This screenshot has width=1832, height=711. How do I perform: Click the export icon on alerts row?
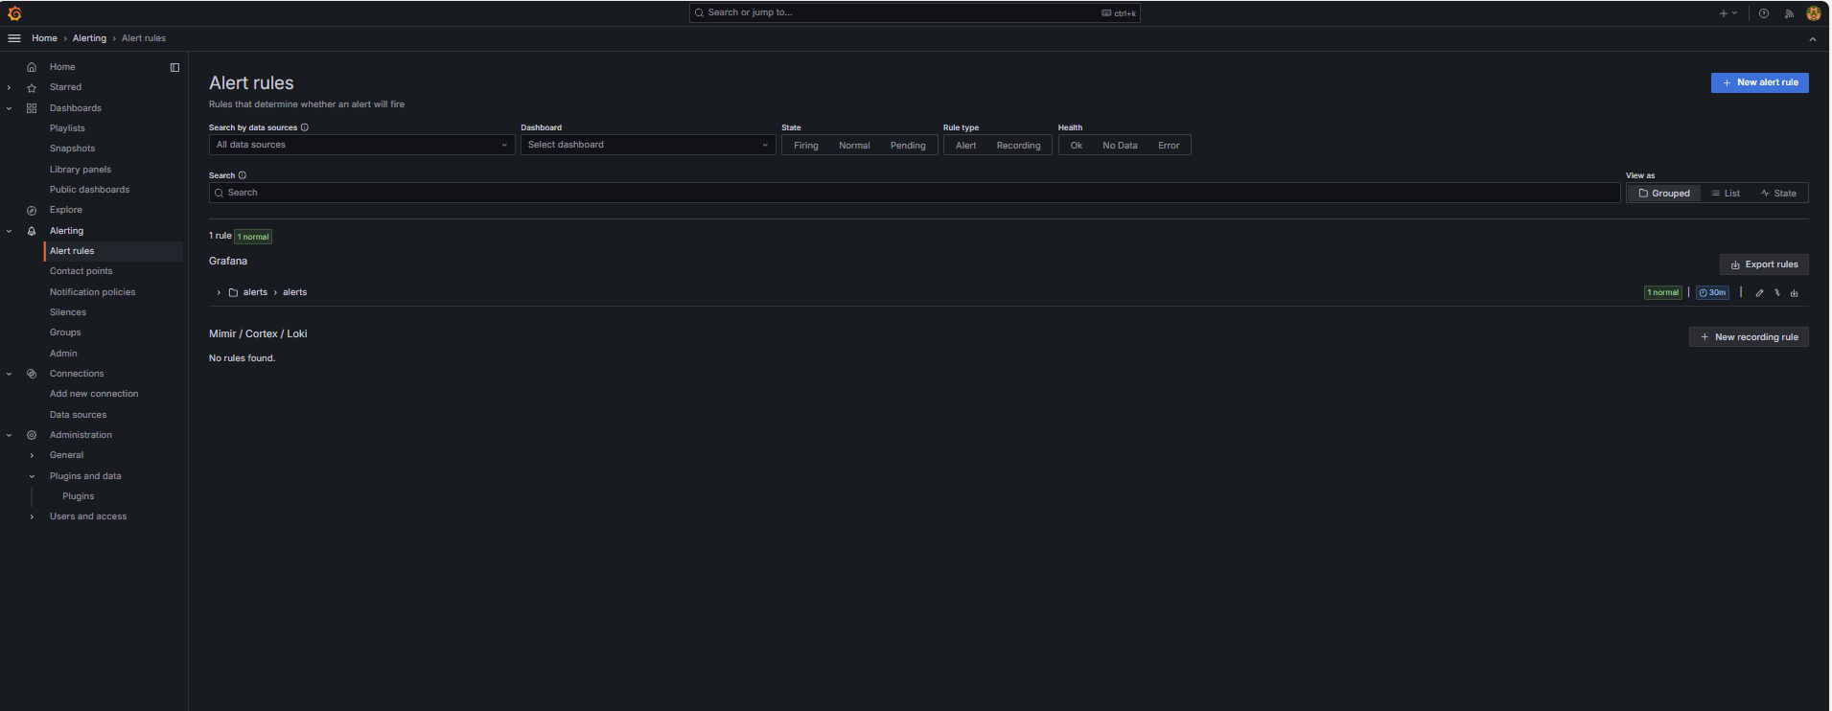[x=1795, y=293]
